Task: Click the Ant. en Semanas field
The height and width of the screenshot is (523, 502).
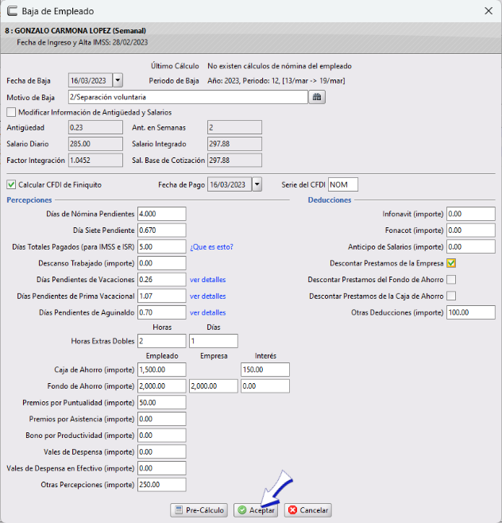Action: 234,127
